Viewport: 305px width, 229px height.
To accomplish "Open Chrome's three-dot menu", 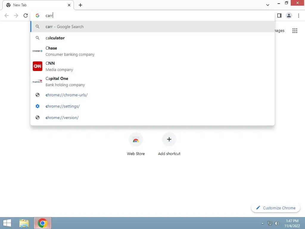I will pyautogui.click(x=298, y=16).
